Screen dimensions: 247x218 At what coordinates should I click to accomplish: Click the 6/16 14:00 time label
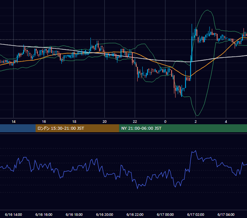[x=13, y=214]
